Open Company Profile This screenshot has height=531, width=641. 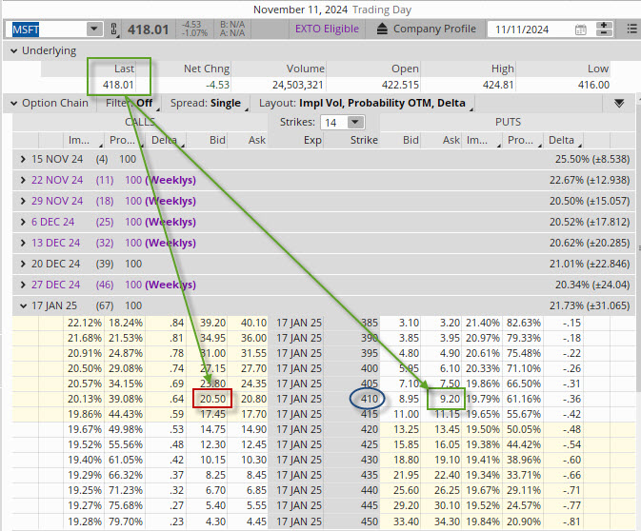[x=433, y=29]
